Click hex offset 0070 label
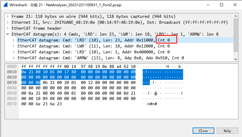242x137 pixels. 12,104
